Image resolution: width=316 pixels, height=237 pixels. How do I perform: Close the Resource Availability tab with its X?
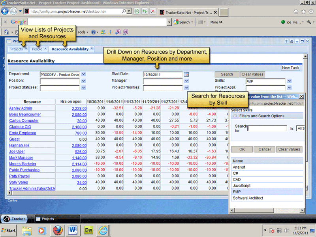click(92, 49)
